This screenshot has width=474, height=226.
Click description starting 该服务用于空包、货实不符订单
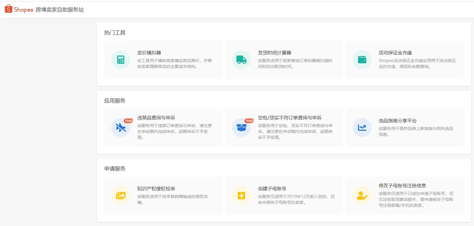tap(295, 131)
